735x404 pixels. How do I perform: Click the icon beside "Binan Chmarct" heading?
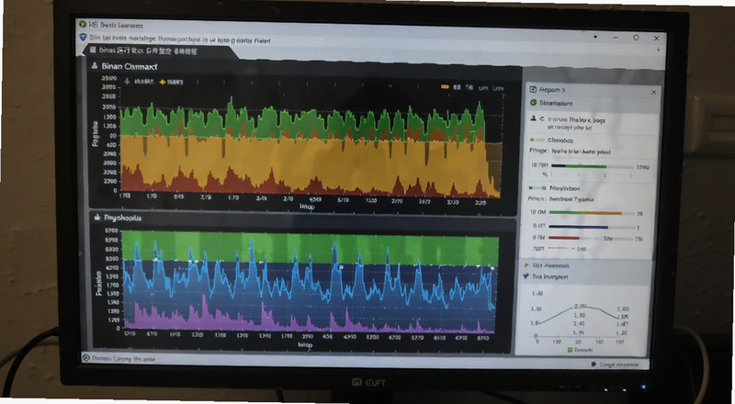[x=95, y=65]
